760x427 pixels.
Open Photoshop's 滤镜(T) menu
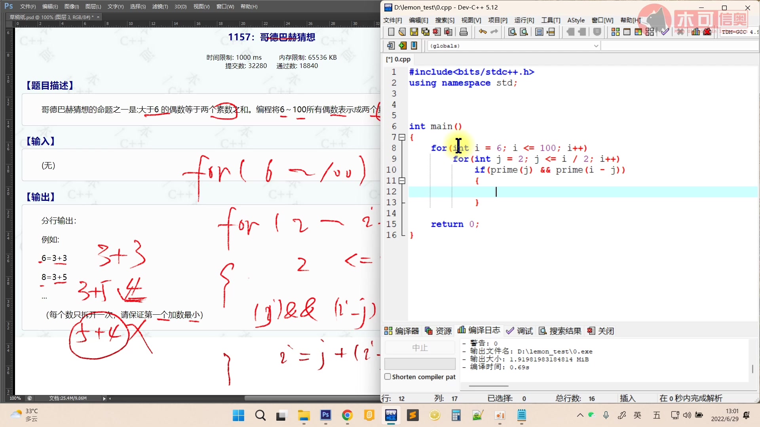pyautogui.click(x=160, y=6)
